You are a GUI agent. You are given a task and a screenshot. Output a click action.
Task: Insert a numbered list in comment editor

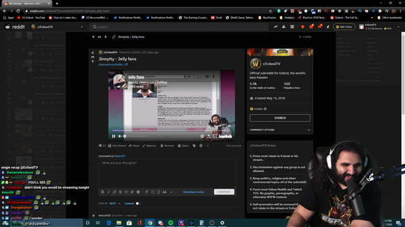tap(159, 192)
